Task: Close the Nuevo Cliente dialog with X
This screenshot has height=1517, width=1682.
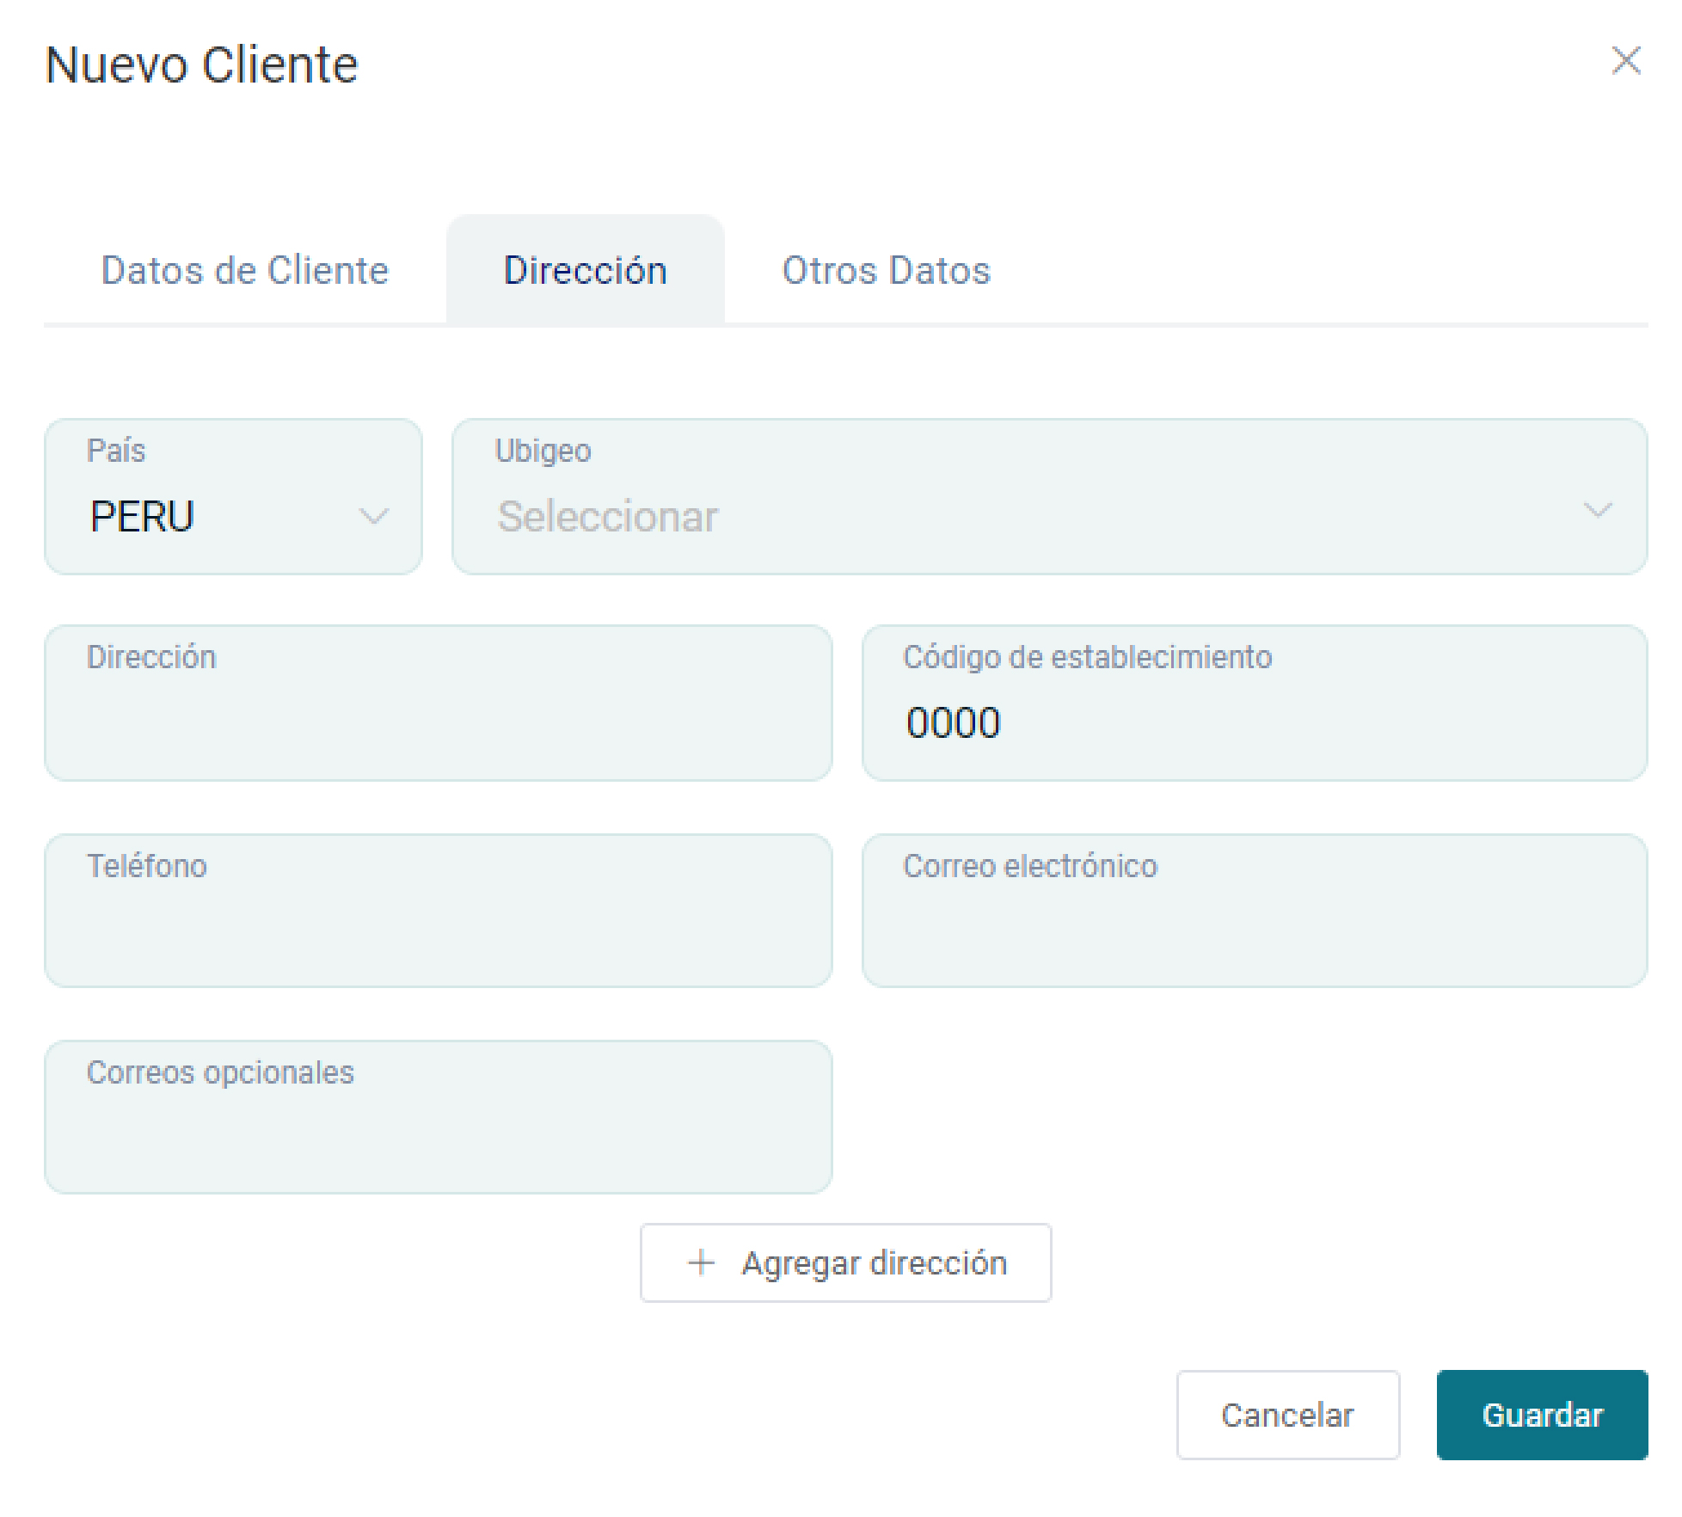Action: [x=1625, y=61]
